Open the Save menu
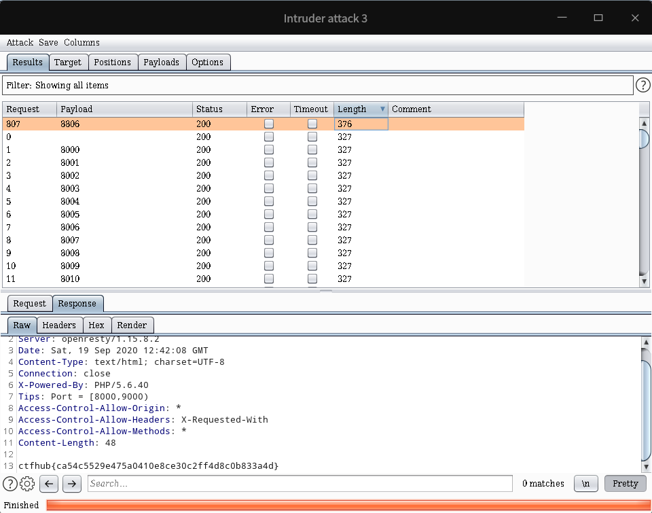652x513 pixels. point(49,42)
